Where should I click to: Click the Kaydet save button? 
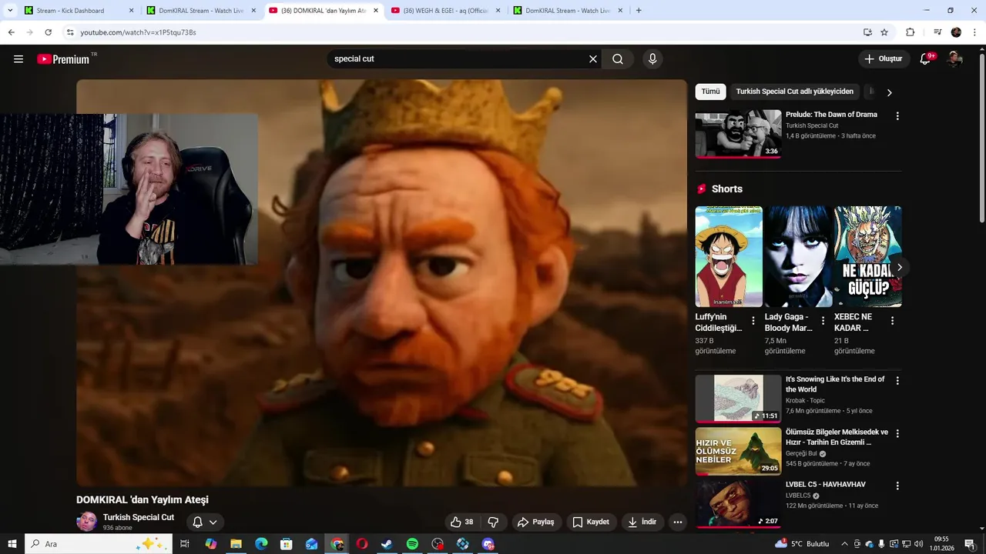[x=592, y=522]
